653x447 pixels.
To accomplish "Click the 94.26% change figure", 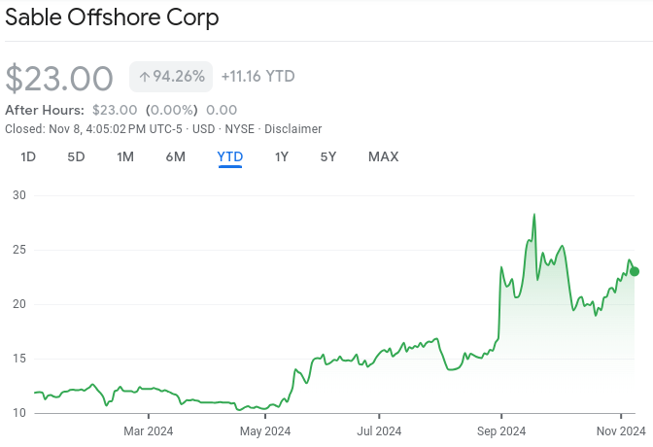I will pos(176,77).
